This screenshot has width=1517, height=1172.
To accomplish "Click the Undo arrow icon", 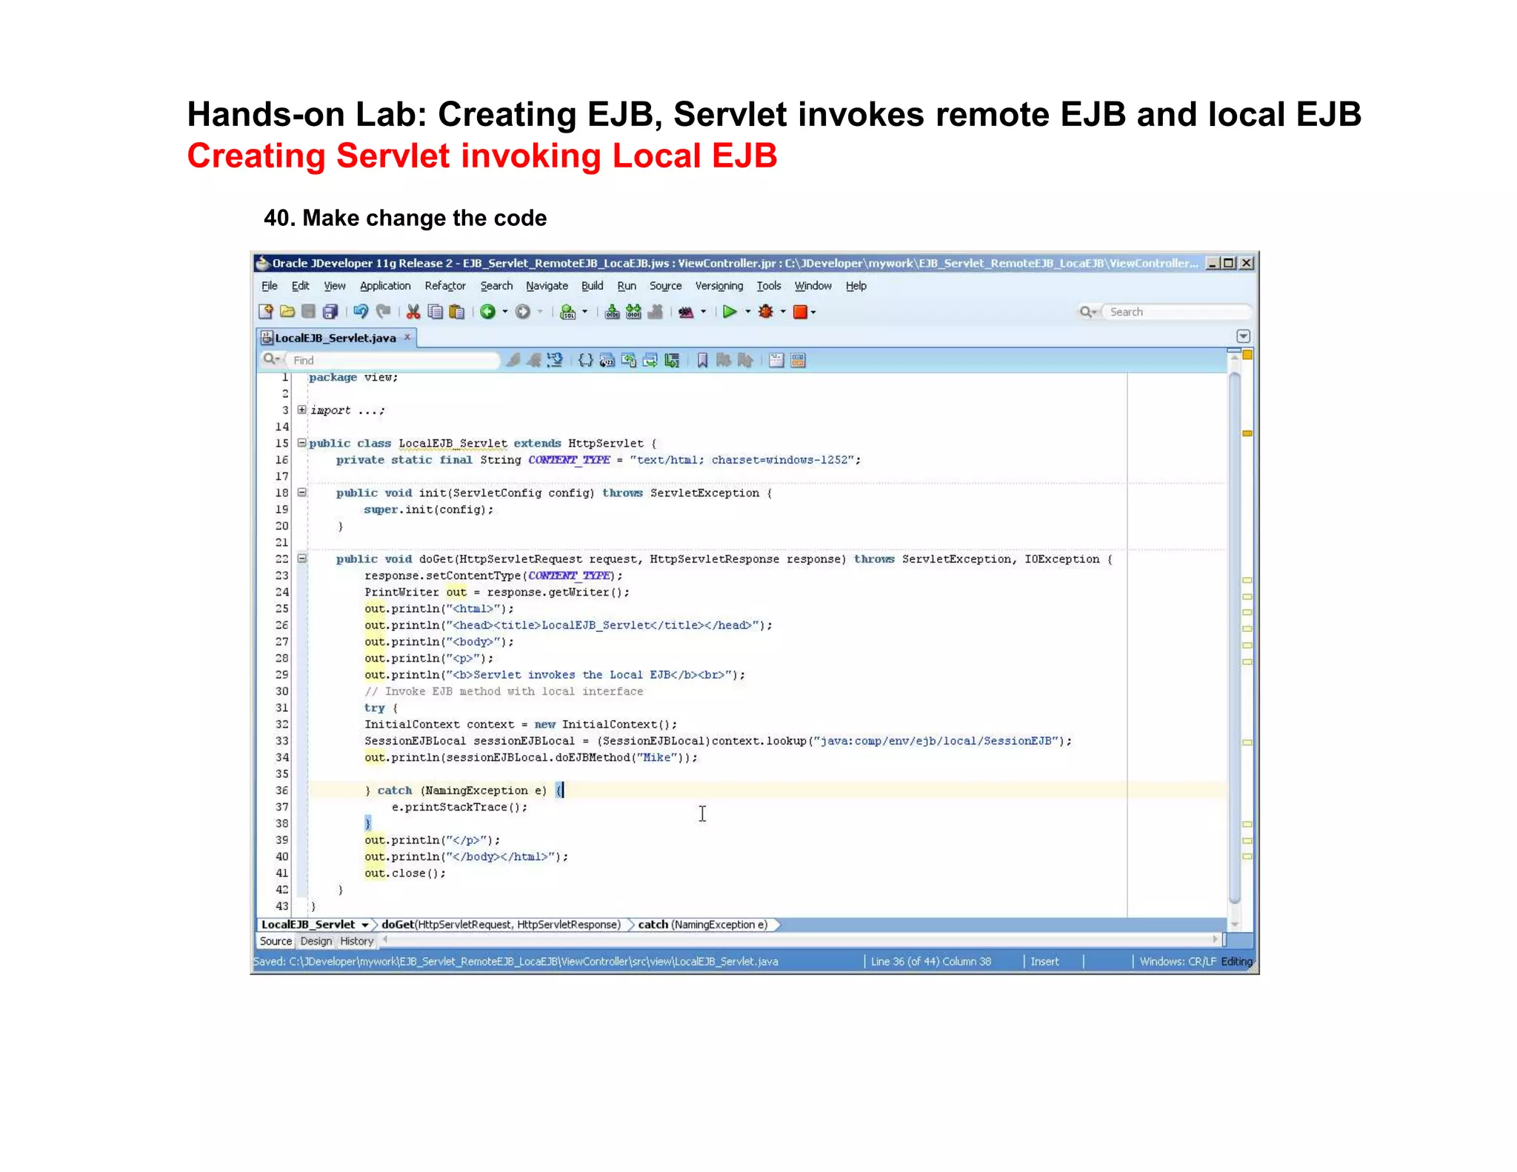I will (361, 312).
